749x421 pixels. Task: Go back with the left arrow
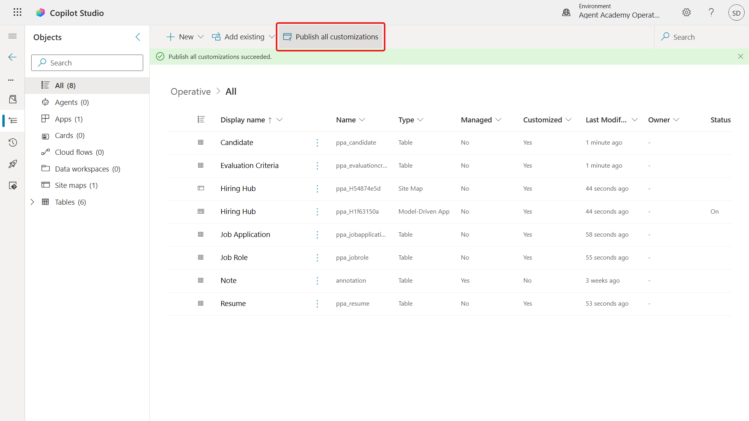12,57
